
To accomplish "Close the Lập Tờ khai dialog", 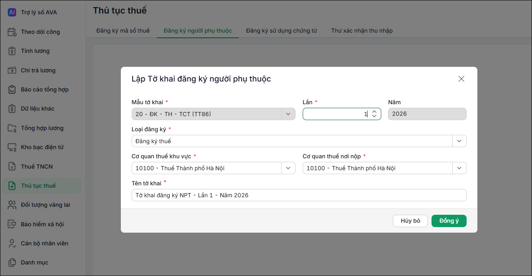I will (x=461, y=79).
